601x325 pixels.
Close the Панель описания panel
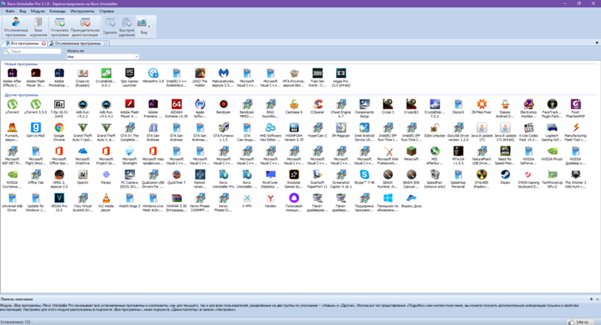click(x=597, y=299)
